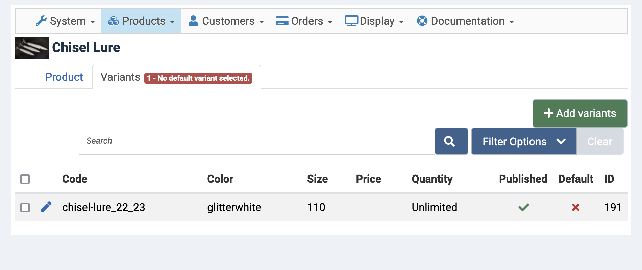The width and height of the screenshot is (642, 270).
Task: Click into the Search input field
Action: coord(257,141)
